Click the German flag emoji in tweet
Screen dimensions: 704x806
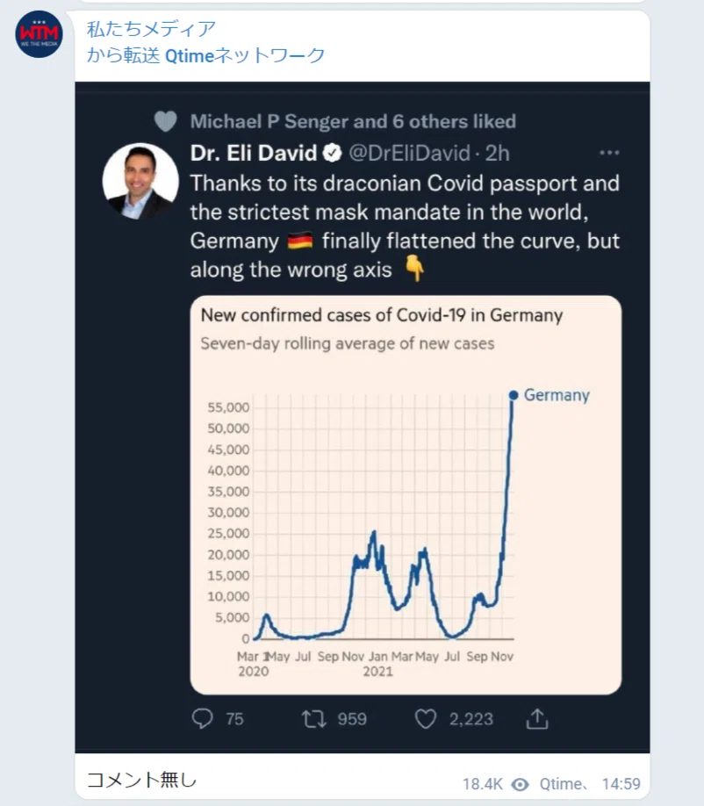(x=300, y=241)
